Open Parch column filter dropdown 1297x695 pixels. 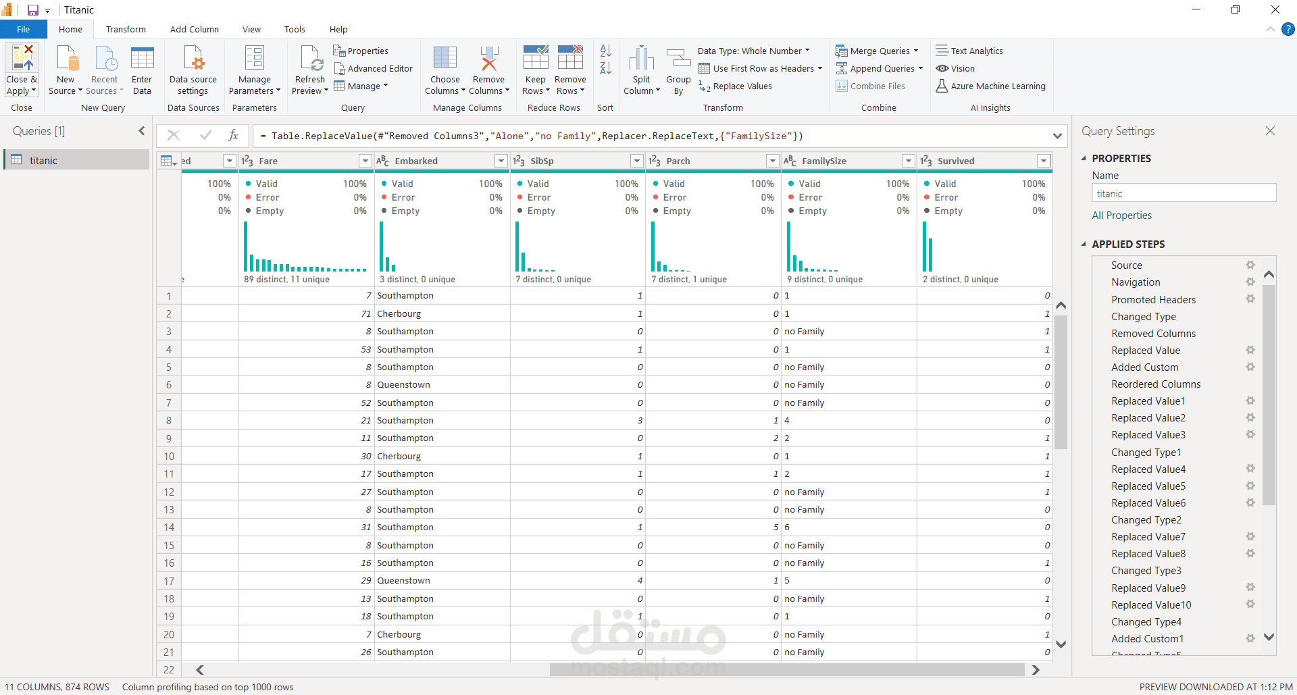pos(773,161)
